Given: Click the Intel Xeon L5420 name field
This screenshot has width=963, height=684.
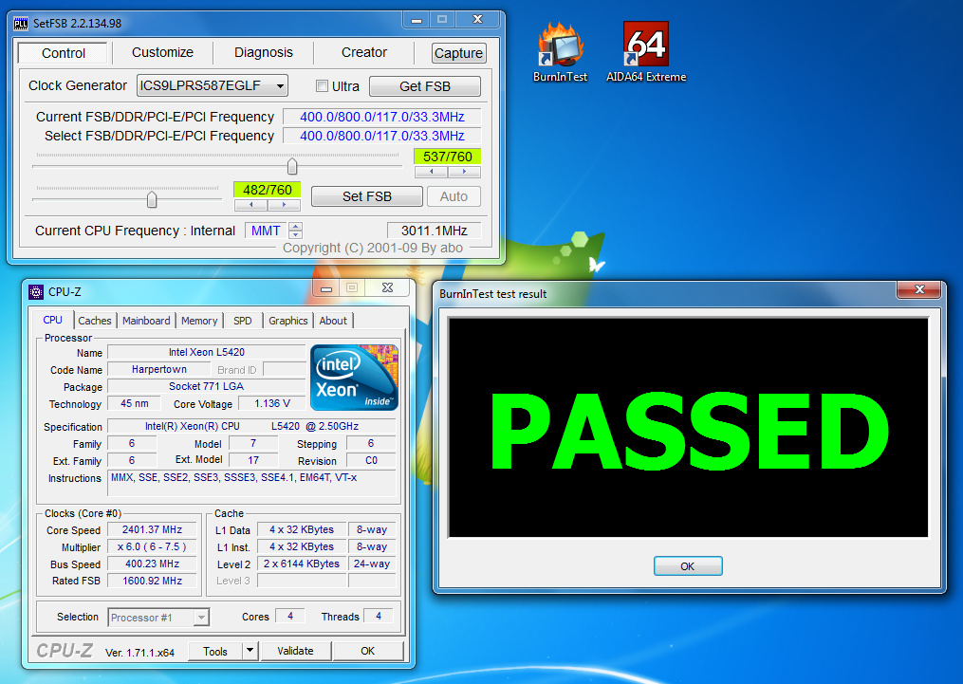Looking at the screenshot, I should point(207,353).
